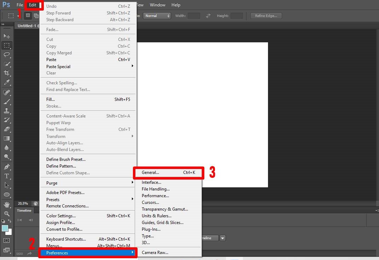This screenshot has width=379, height=260.
Task: Open the Help menu
Action: [176, 5]
